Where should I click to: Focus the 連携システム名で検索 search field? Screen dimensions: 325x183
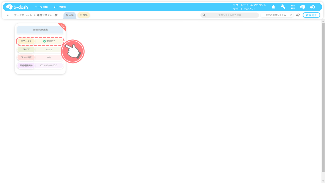[230, 15]
